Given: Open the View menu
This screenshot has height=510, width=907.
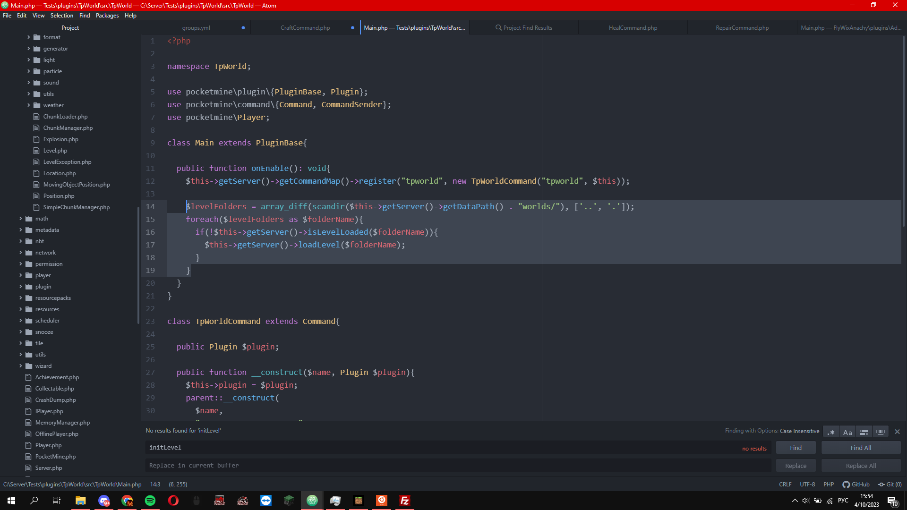Looking at the screenshot, I should point(38,16).
